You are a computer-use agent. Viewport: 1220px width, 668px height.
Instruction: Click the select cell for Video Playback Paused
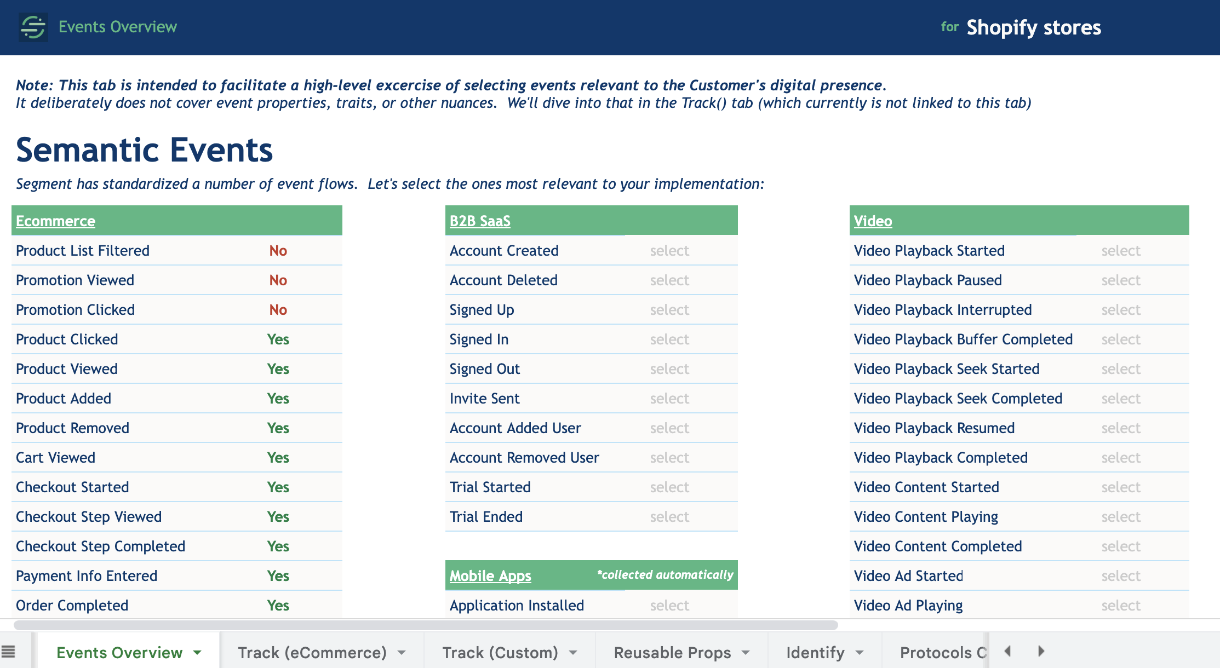coord(1121,280)
